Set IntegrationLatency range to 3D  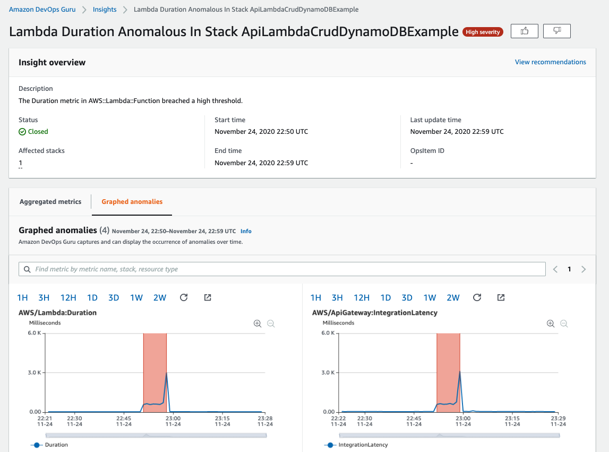tap(407, 298)
